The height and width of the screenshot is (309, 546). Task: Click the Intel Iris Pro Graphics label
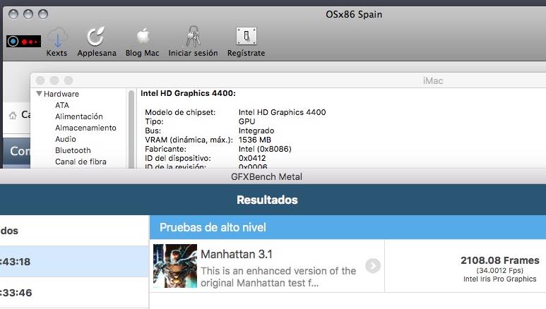pos(499,279)
